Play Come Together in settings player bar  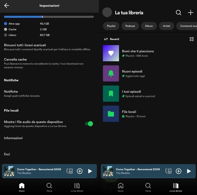(90, 171)
